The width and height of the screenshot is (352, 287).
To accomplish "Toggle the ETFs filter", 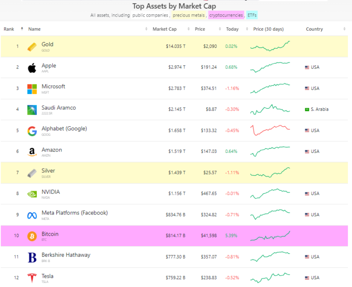I will click(x=252, y=15).
